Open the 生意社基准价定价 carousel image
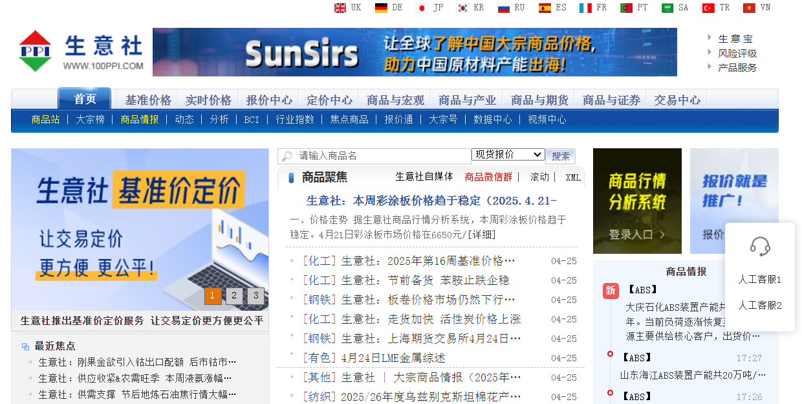Viewport: 802px width, 404px height. pyautogui.click(x=140, y=229)
